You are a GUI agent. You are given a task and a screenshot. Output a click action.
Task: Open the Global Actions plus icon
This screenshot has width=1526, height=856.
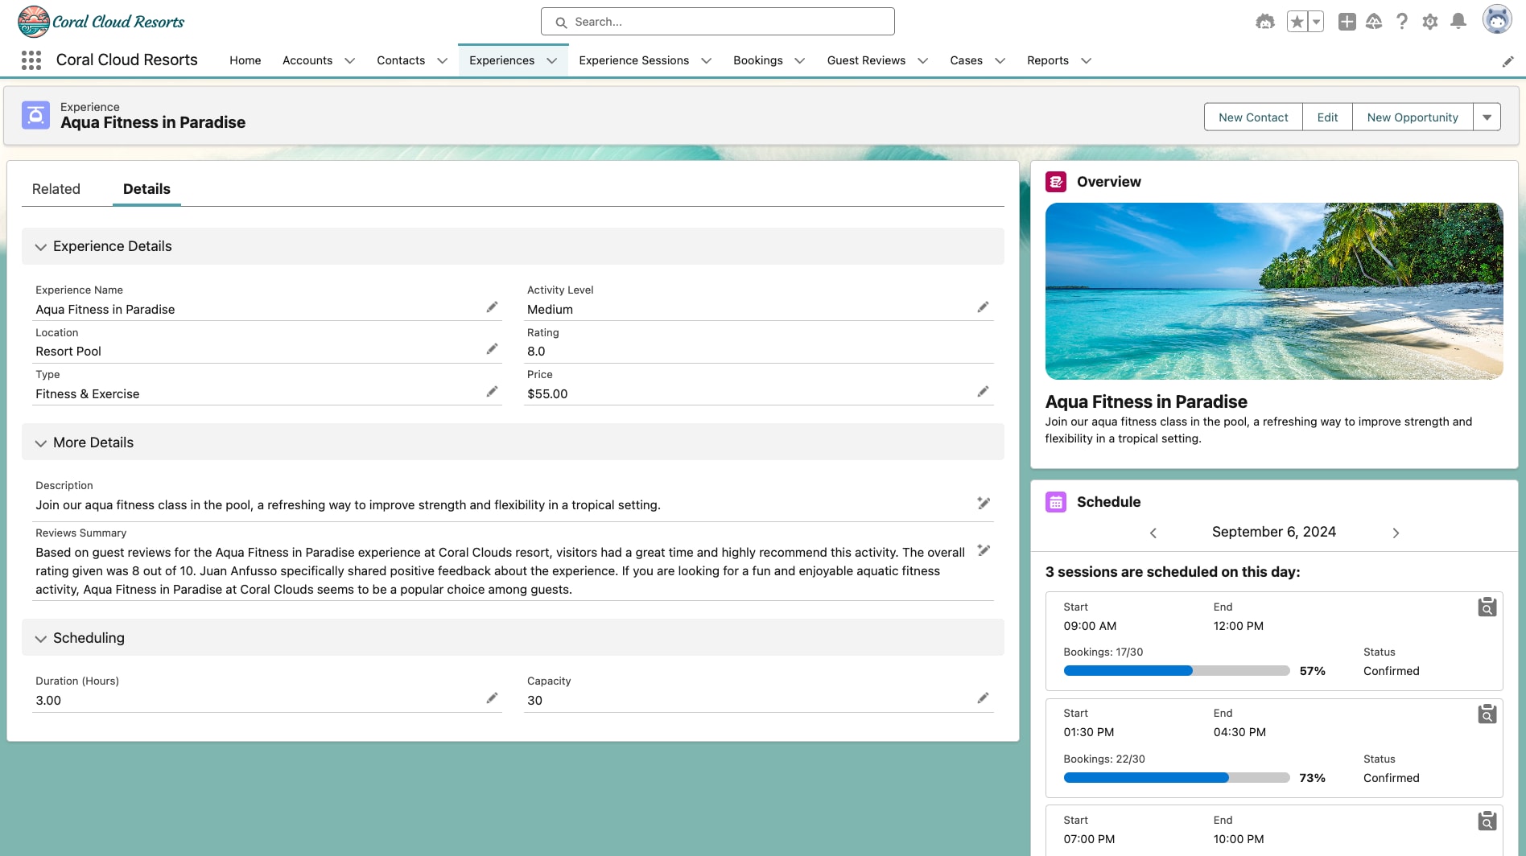pyautogui.click(x=1347, y=22)
